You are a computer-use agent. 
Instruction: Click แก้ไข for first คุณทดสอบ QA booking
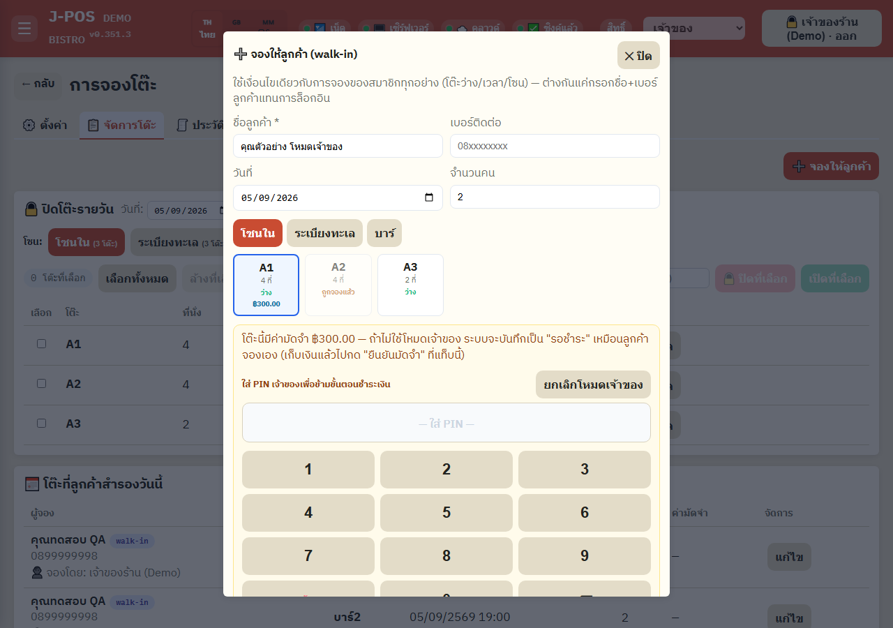pos(789,557)
